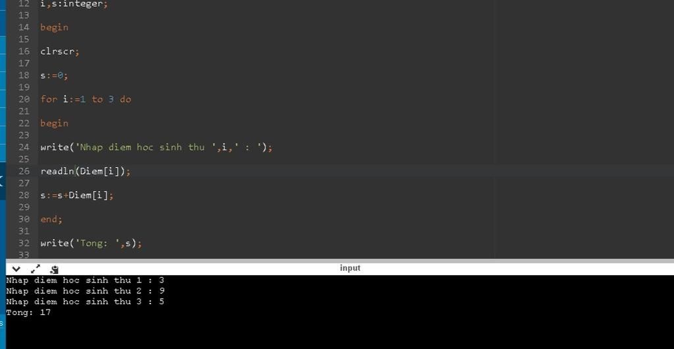Select the 'input' console tab label
674x349 pixels.
(350, 268)
